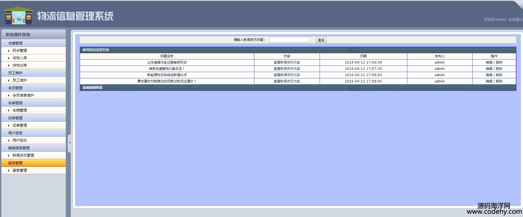Delete the 新能源物流车或成新增长点 news row
Screen dimensions: 523x217
click(499, 75)
